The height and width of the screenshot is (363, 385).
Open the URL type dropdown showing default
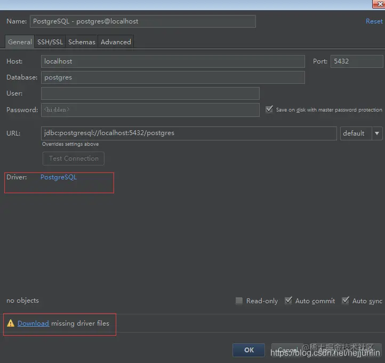coord(361,133)
